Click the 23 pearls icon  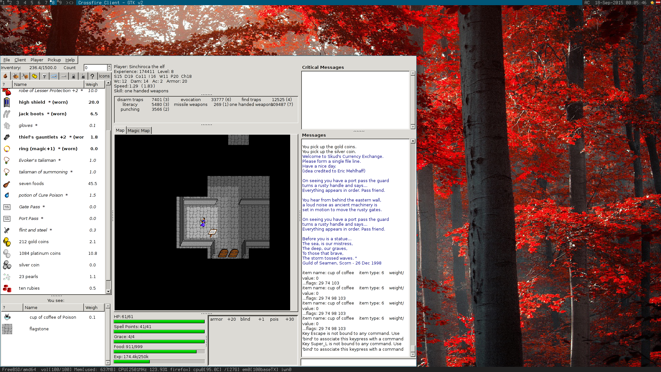coord(7,276)
